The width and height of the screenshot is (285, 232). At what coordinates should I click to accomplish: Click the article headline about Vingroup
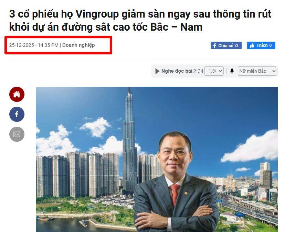click(x=140, y=21)
